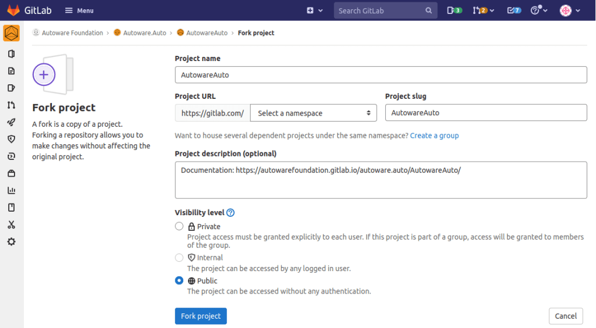Open Security & Compliance shield icon
This screenshot has height=328, width=596.
(x=11, y=139)
